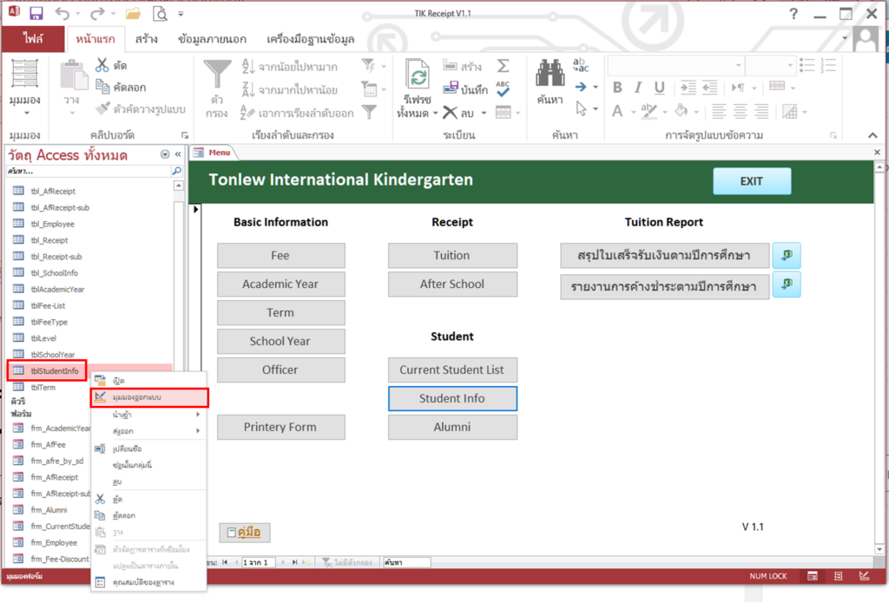Open navigation pane category dropdown arrow
This screenshot has width=889, height=602.
click(x=165, y=154)
